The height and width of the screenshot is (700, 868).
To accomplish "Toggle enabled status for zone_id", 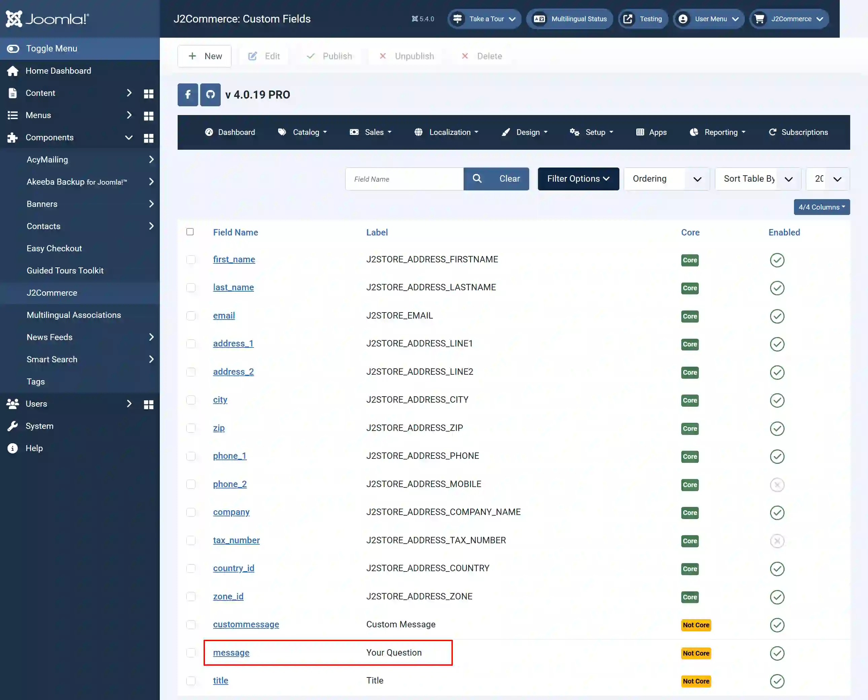I will 777,597.
